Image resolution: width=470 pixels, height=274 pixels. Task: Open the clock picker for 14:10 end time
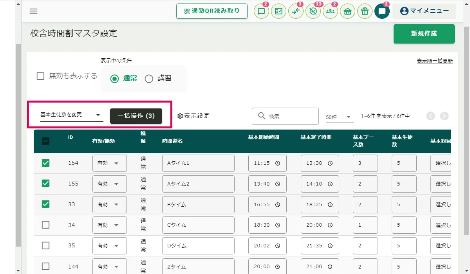click(330, 184)
